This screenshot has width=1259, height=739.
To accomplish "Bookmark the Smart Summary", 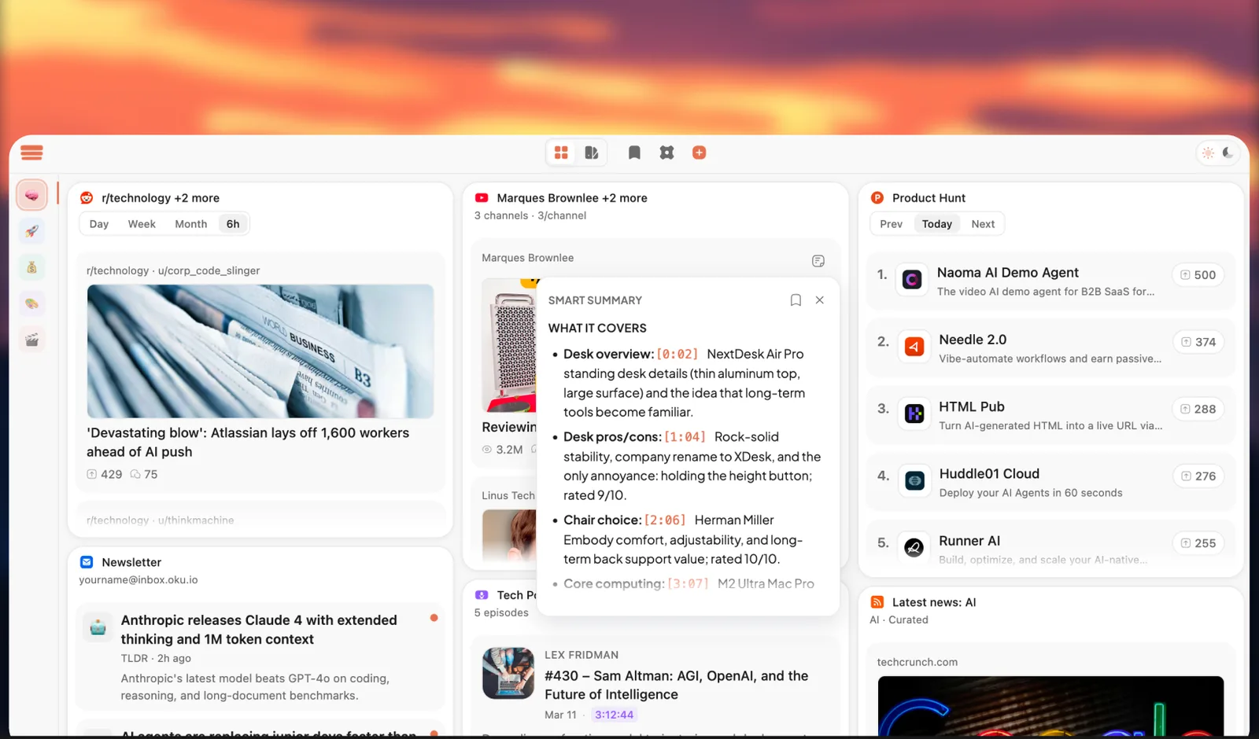I will coord(796,300).
